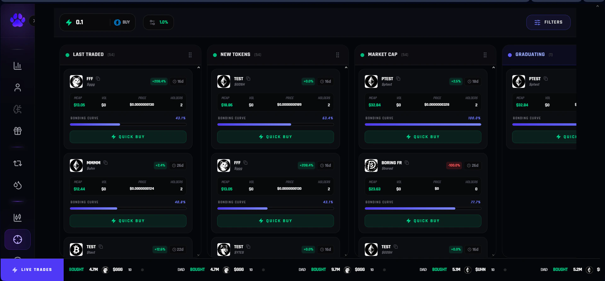Image resolution: width=605 pixels, height=281 pixels.
Task: Open the gift rewards sidebar icon
Action: click(18, 131)
